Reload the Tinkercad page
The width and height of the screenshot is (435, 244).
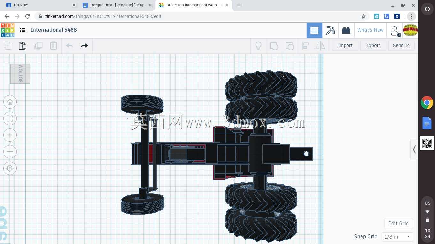click(27, 16)
